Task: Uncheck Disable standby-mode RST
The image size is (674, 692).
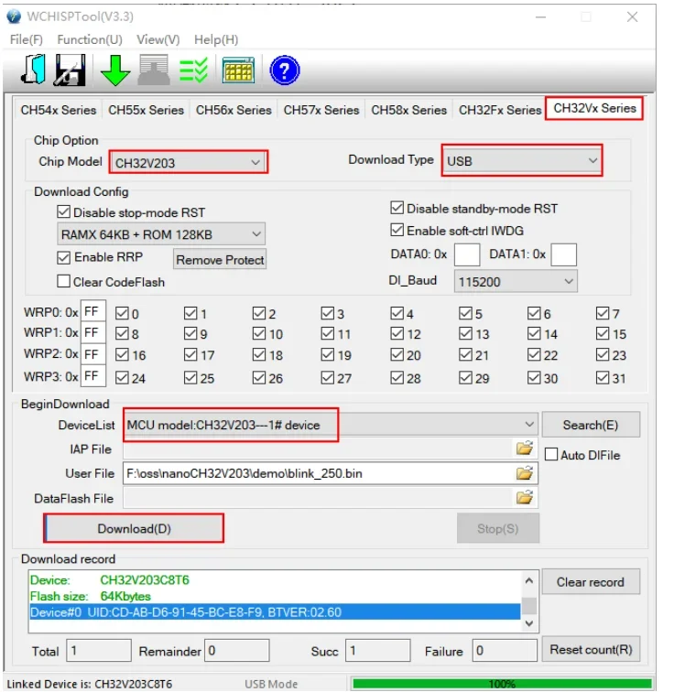Action: tap(397, 209)
